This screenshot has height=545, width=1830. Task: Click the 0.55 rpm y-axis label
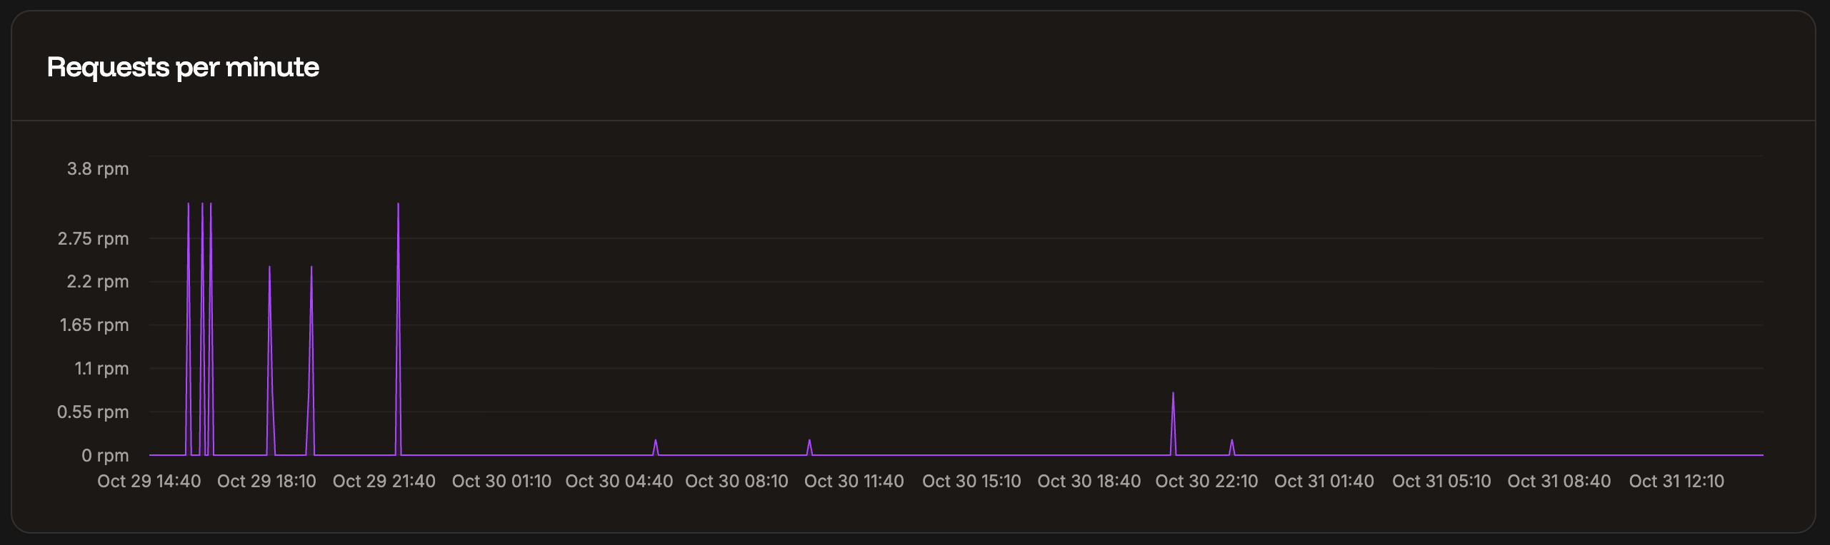pyautogui.click(x=93, y=412)
